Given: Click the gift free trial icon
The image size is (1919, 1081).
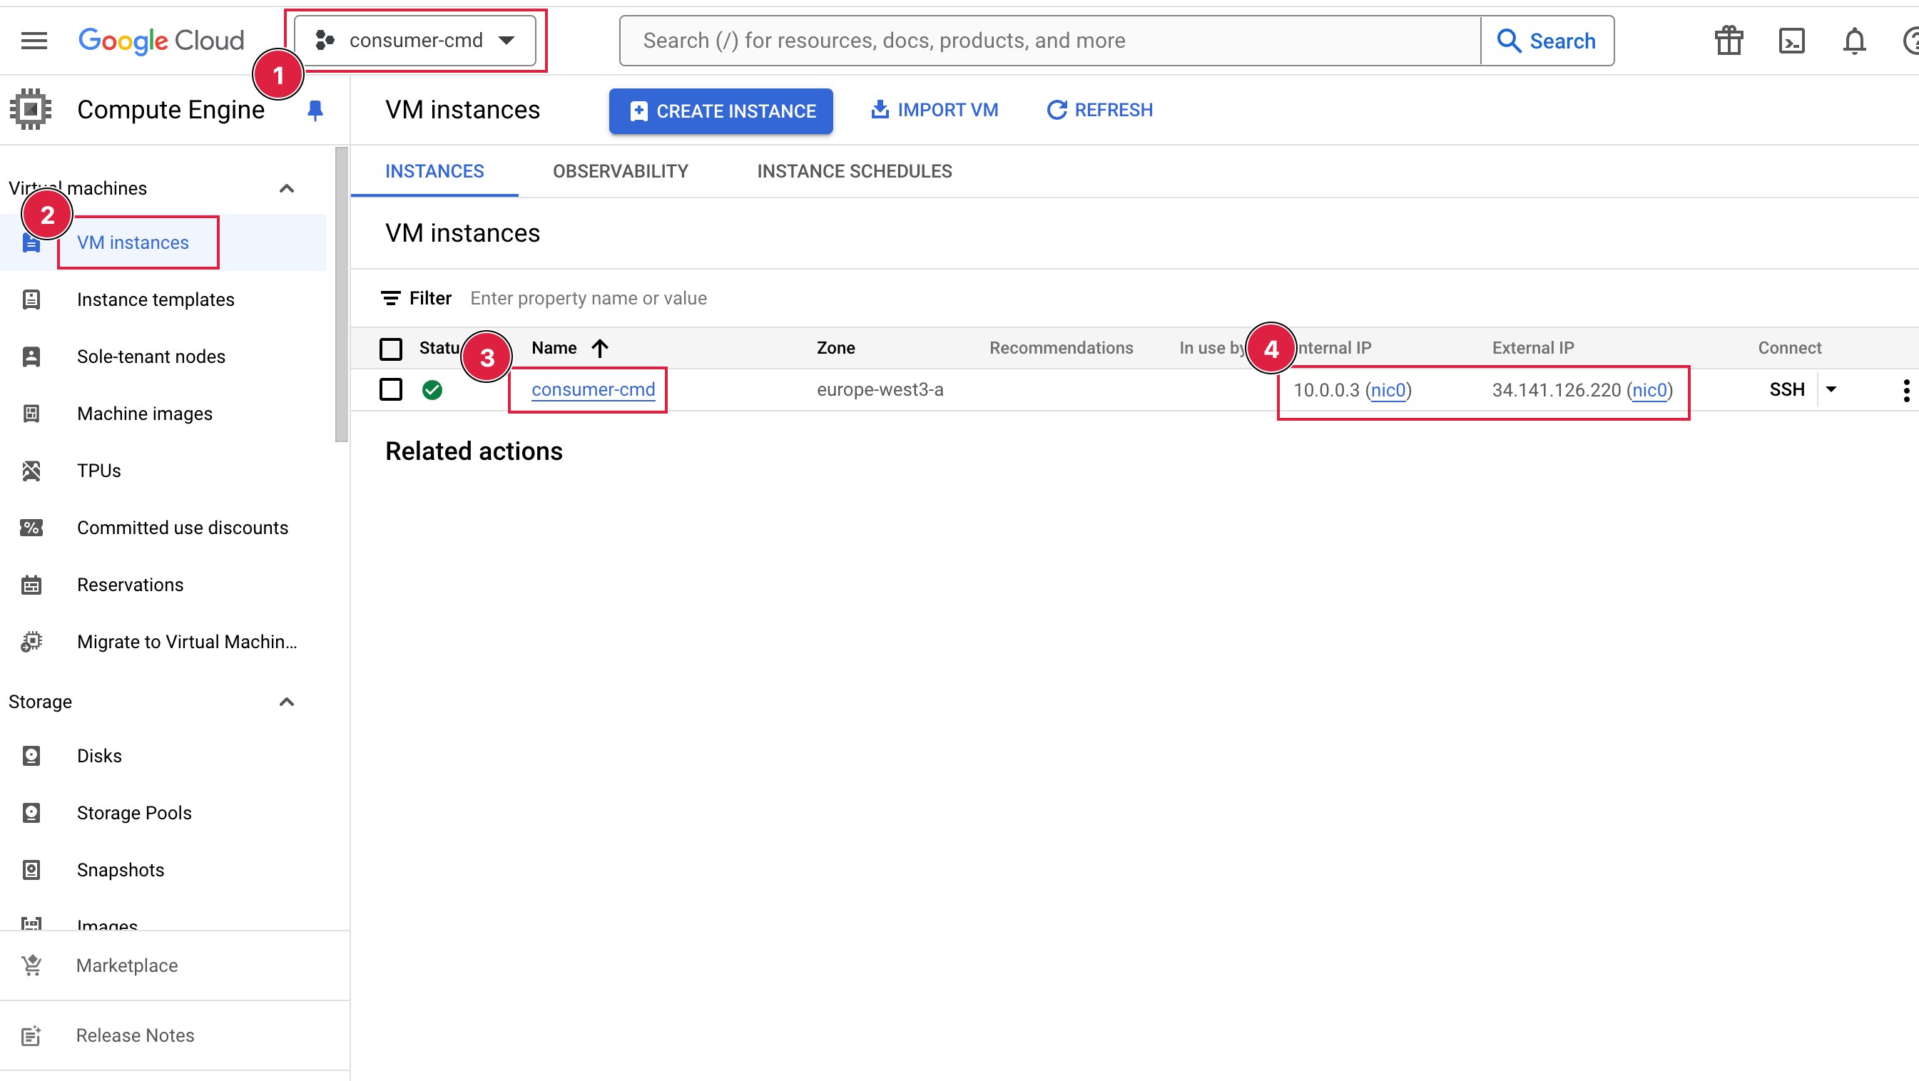Looking at the screenshot, I should coord(1729,40).
